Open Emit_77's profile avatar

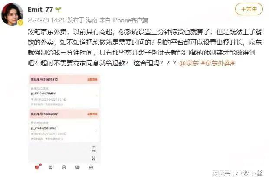point(12,14)
